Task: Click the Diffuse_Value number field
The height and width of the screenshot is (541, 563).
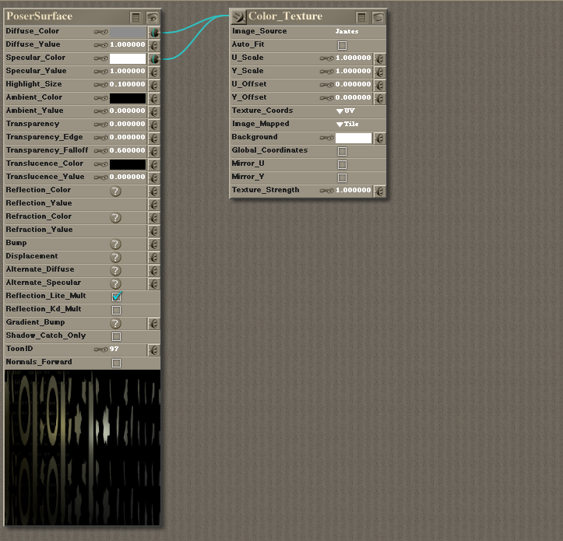Action: [128, 45]
